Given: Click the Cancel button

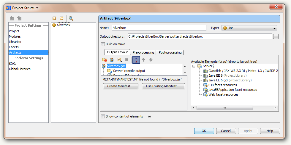Looking at the screenshot, I should [226, 131].
